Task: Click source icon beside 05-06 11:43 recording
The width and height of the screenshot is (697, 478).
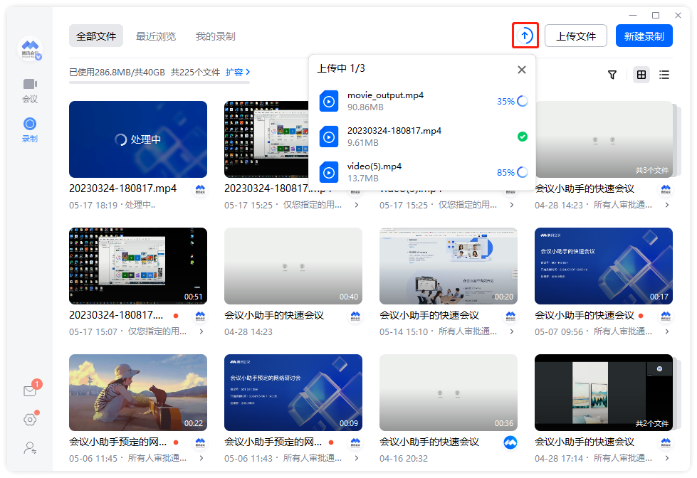Action: click(355, 442)
